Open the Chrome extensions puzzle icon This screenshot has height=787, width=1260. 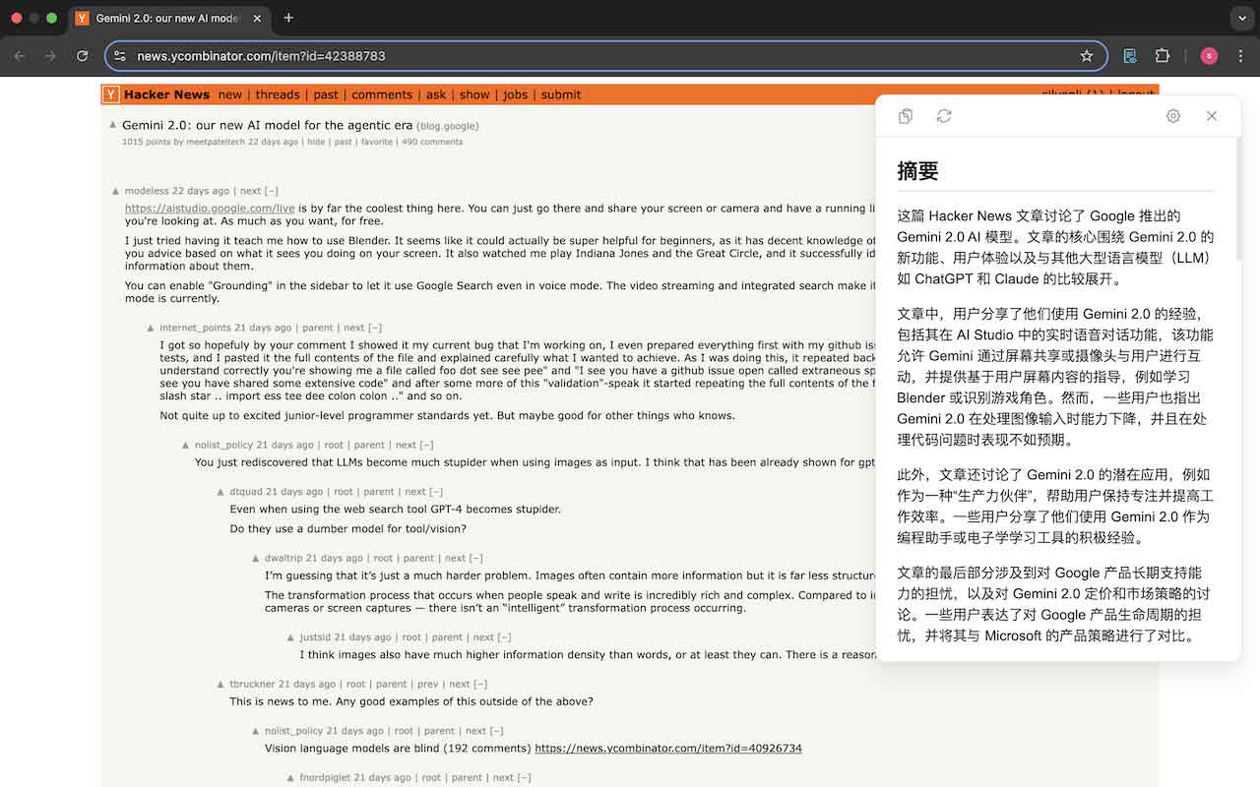pos(1163,56)
